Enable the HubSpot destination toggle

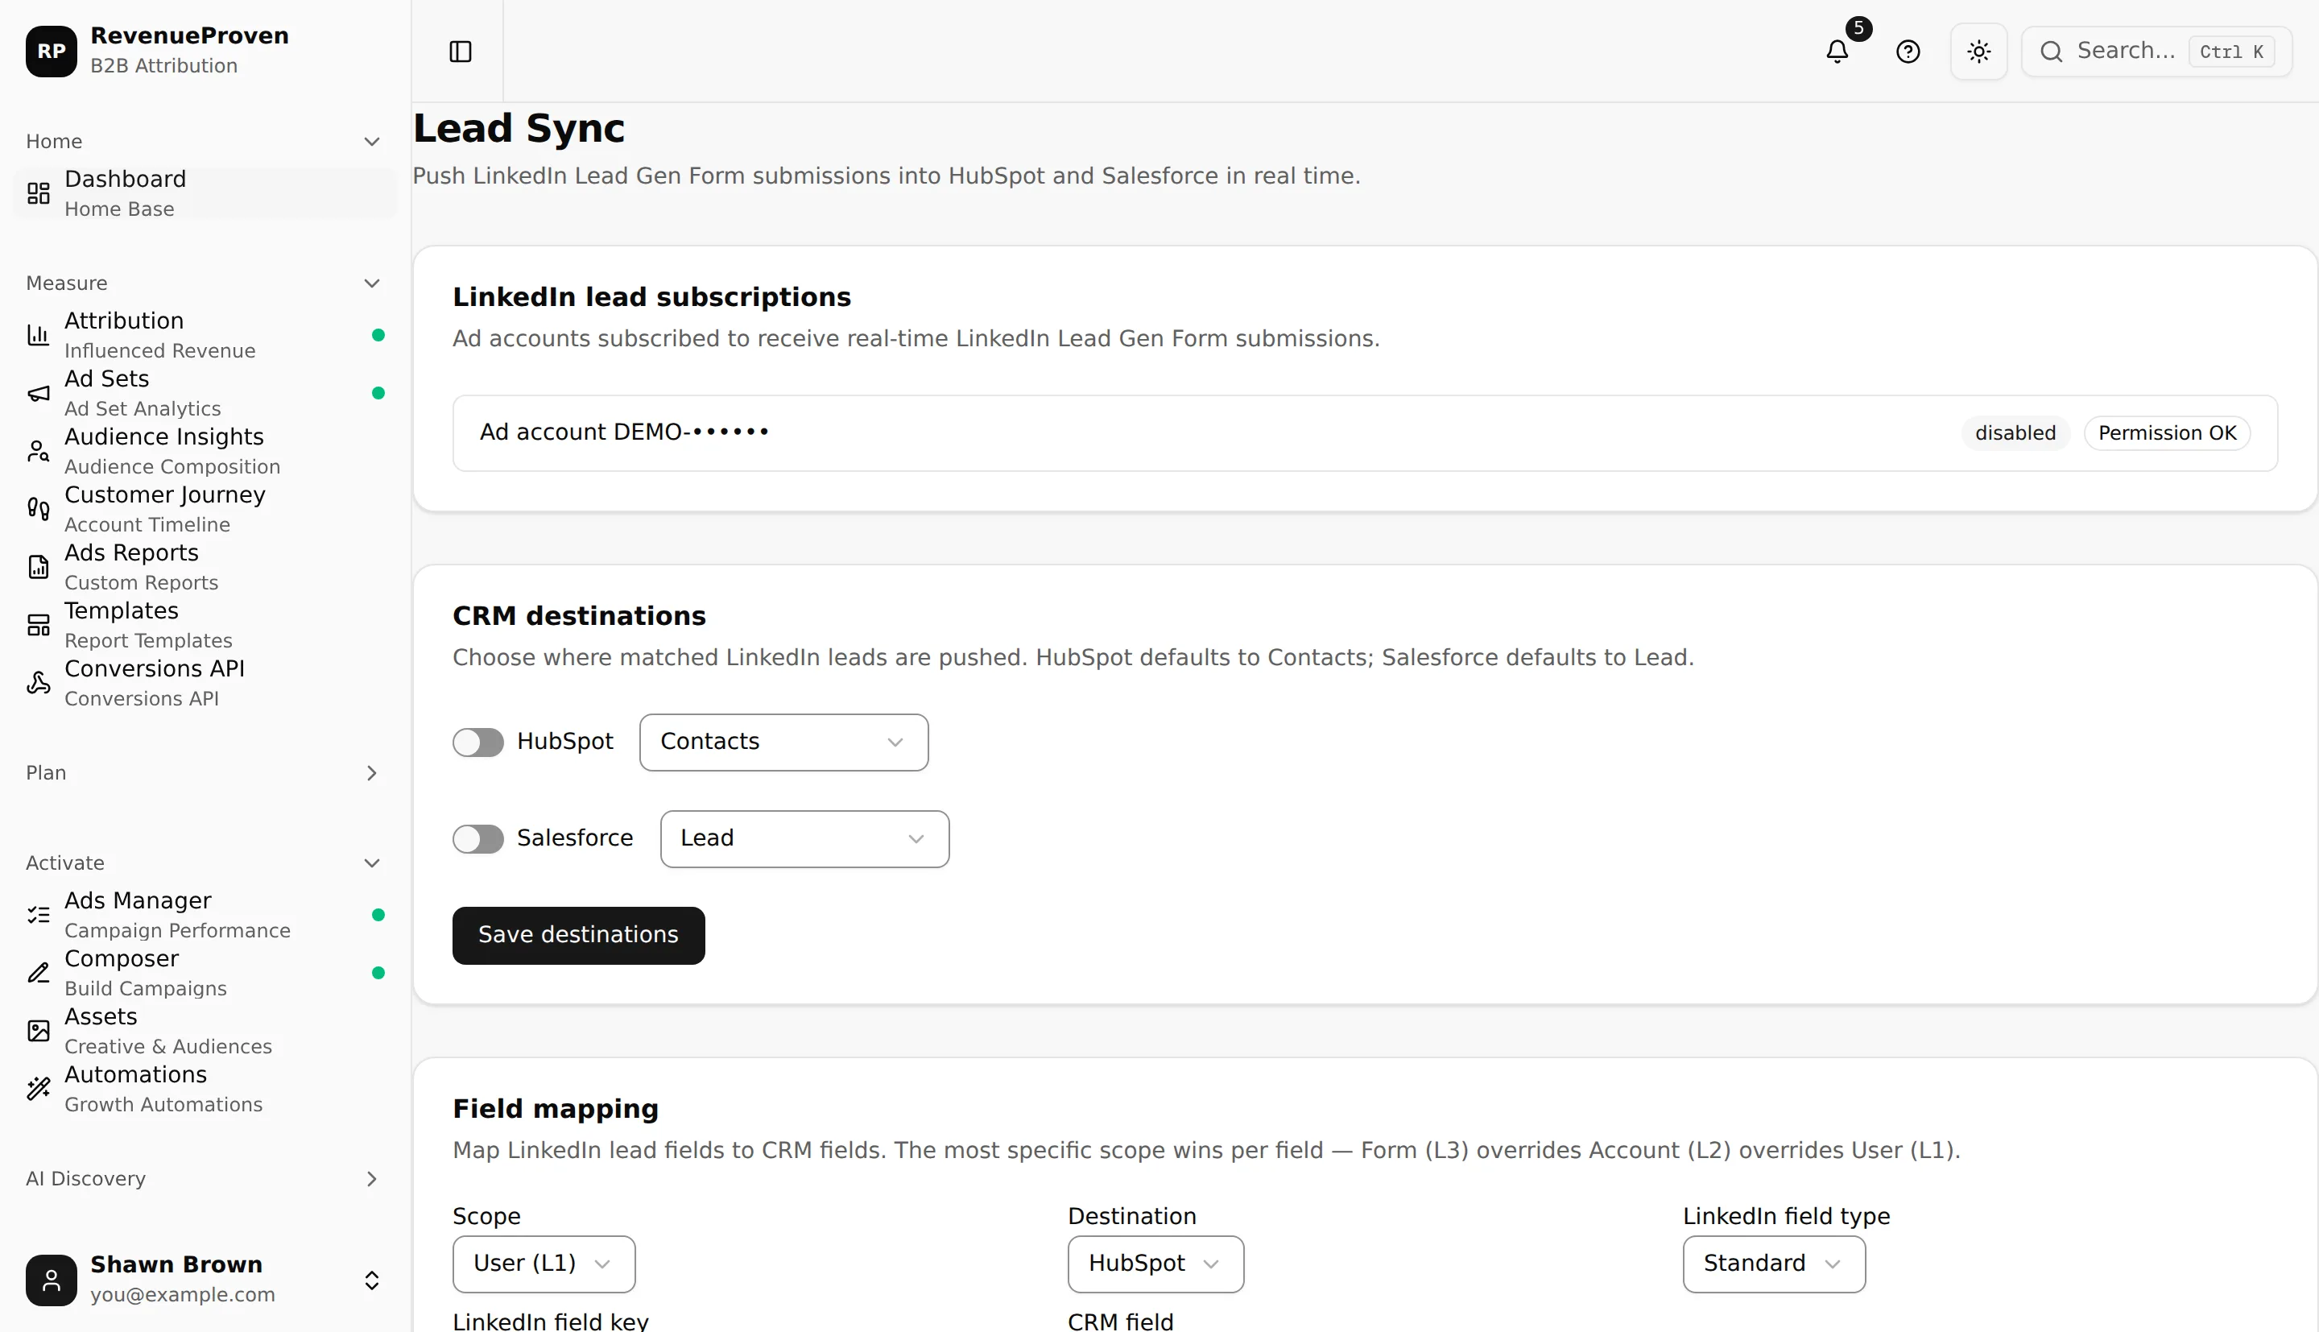tap(478, 742)
